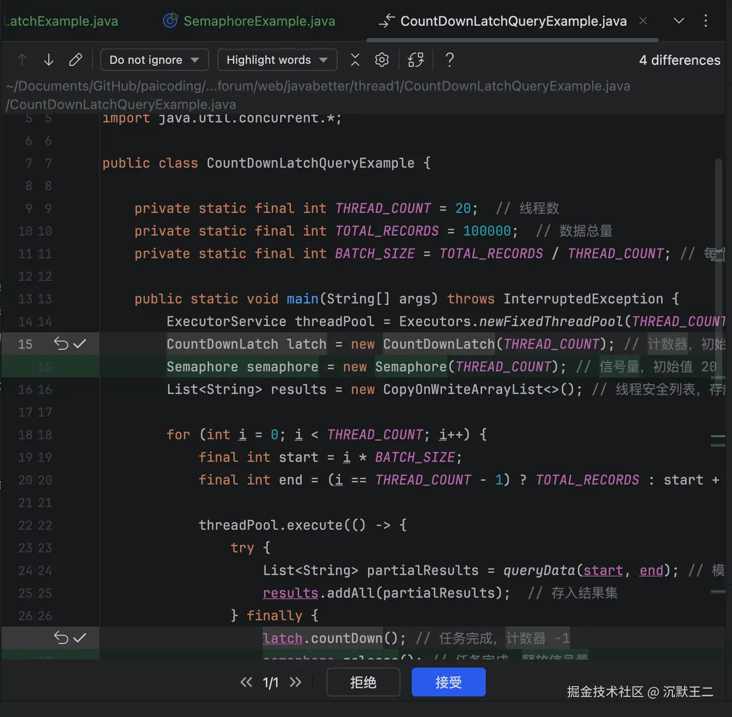The width and height of the screenshot is (732, 717).
Task: Click the main method name
Action: 302,299
